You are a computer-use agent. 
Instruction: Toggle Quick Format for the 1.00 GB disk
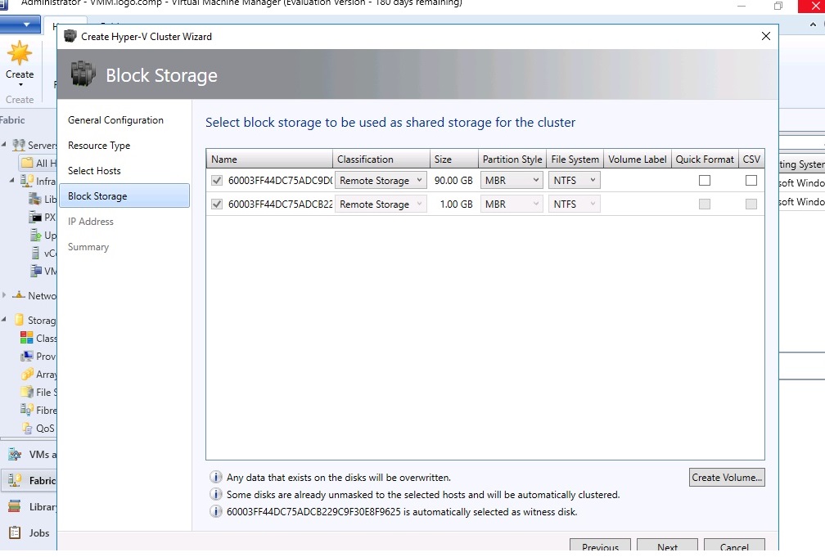705,204
